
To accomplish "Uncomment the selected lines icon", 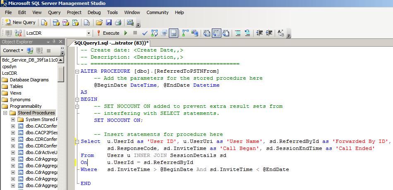I will [x=247, y=33].
